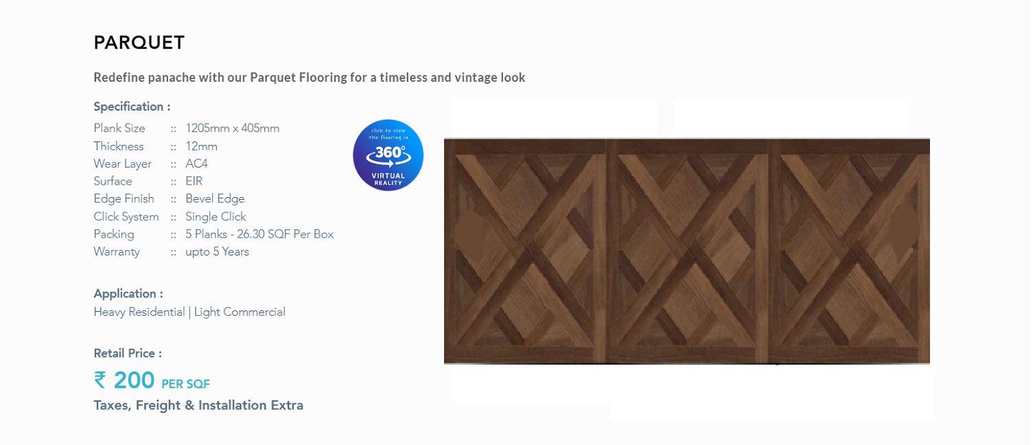Click the 200 retail price amount
This screenshot has width=1035, height=445.
[x=134, y=380]
